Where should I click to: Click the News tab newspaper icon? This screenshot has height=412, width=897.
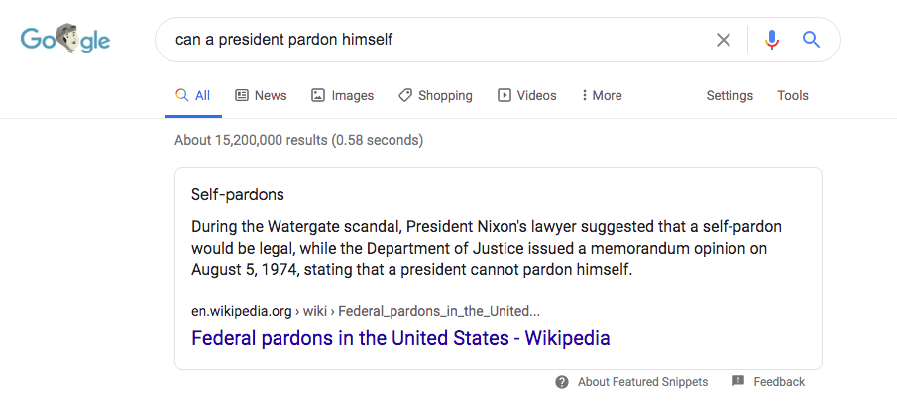[x=242, y=95]
